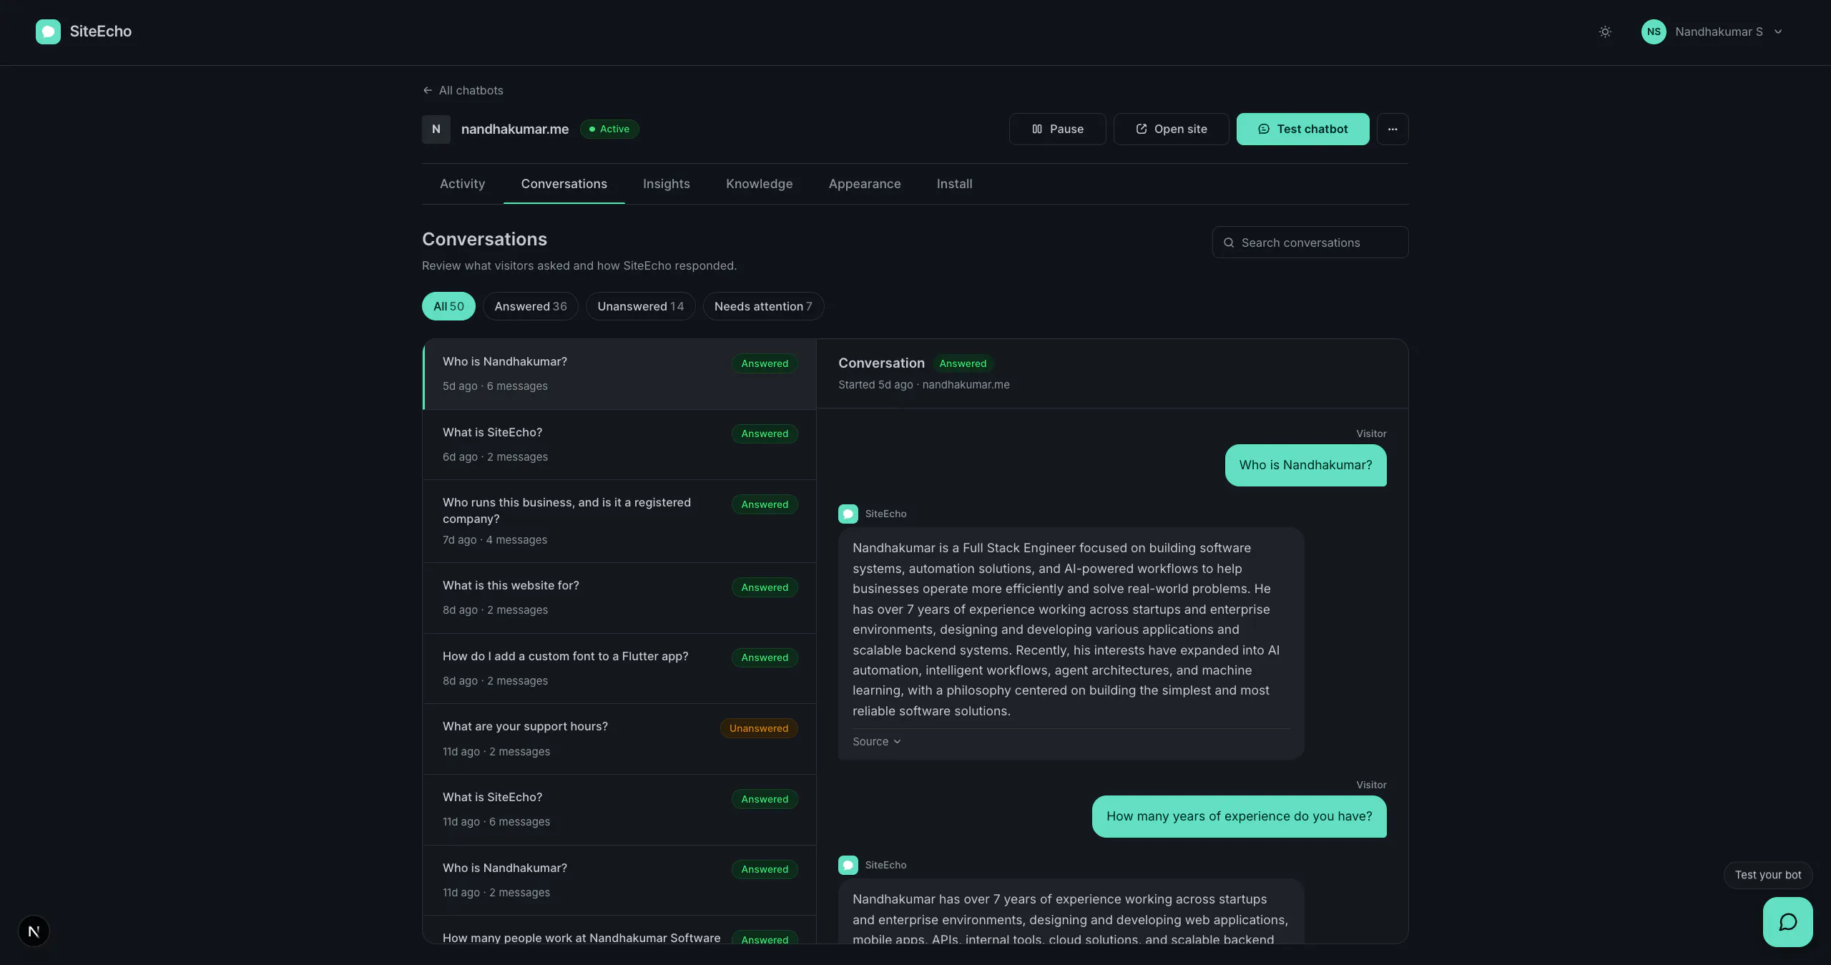Click the '7d ago · 4 messages' text
Screen dimensions: 1831x965
(x=495, y=540)
